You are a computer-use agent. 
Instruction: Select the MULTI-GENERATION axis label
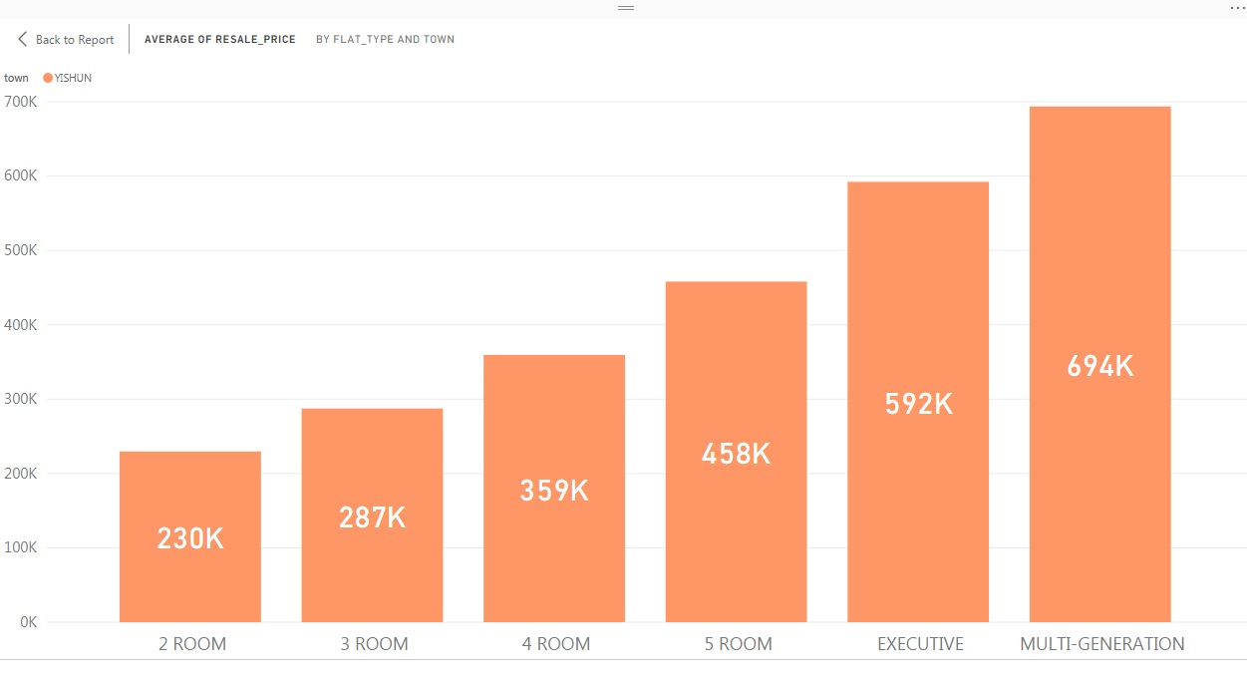pyautogui.click(x=1100, y=643)
